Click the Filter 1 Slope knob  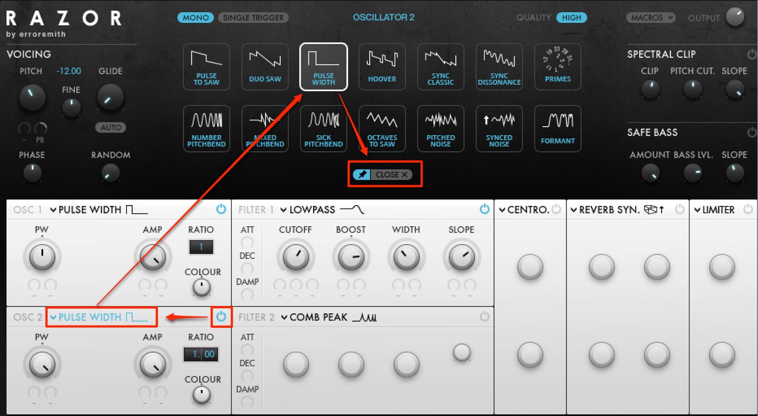[462, 257]
